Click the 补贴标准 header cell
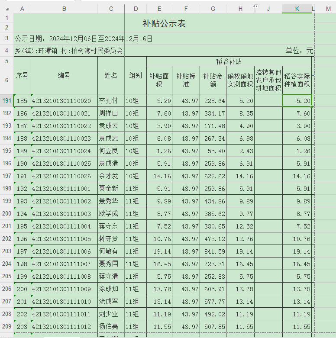The image size is (336, 338). 186,80
